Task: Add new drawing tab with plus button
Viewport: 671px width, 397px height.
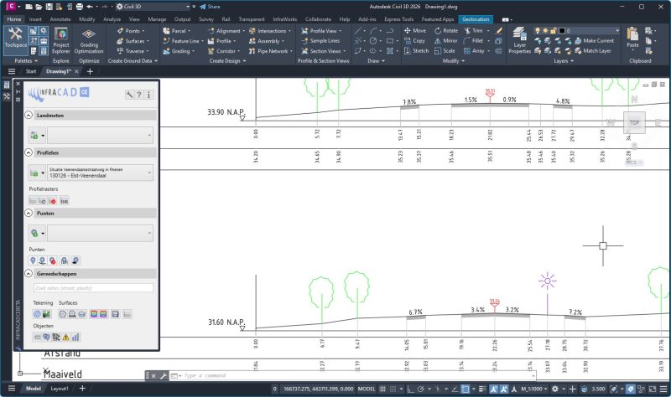Action: [x=90, y=71]
